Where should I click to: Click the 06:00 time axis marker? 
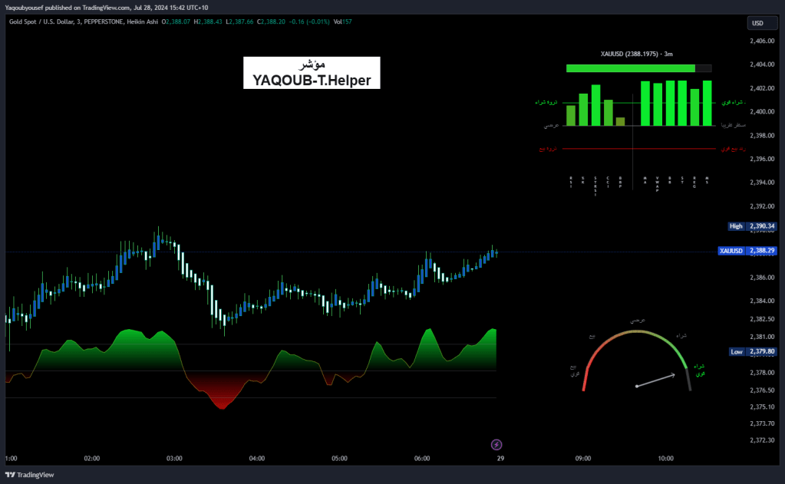(422, 459)
